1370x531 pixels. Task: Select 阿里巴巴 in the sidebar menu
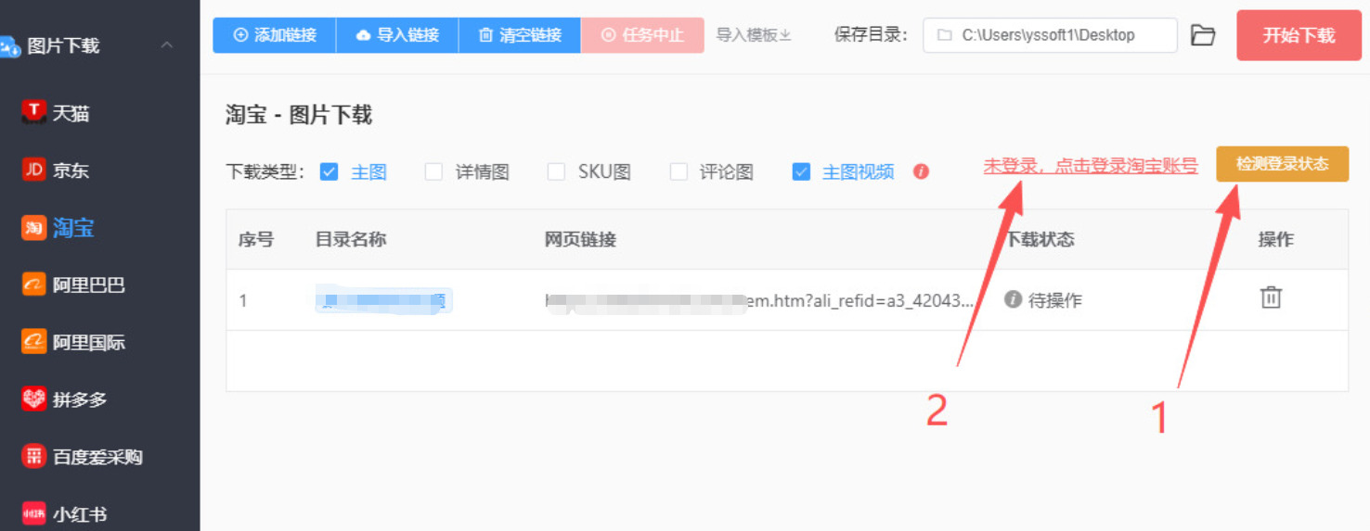tap(89, 285)
